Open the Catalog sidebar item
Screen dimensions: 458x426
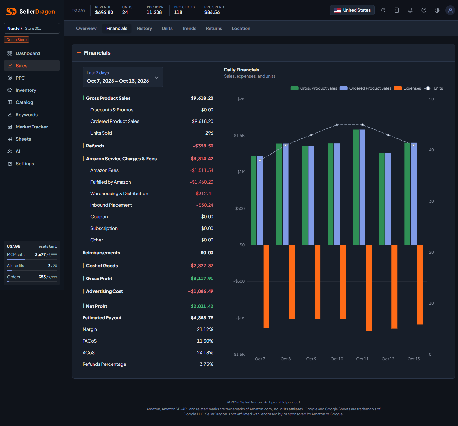[32, 102]
